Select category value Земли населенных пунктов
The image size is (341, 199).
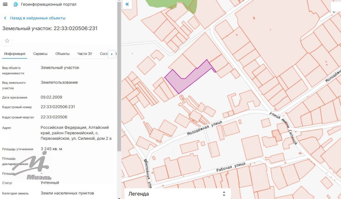(67, 193)
